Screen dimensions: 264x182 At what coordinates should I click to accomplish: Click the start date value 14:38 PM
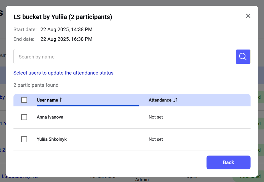tap(66, 29)
